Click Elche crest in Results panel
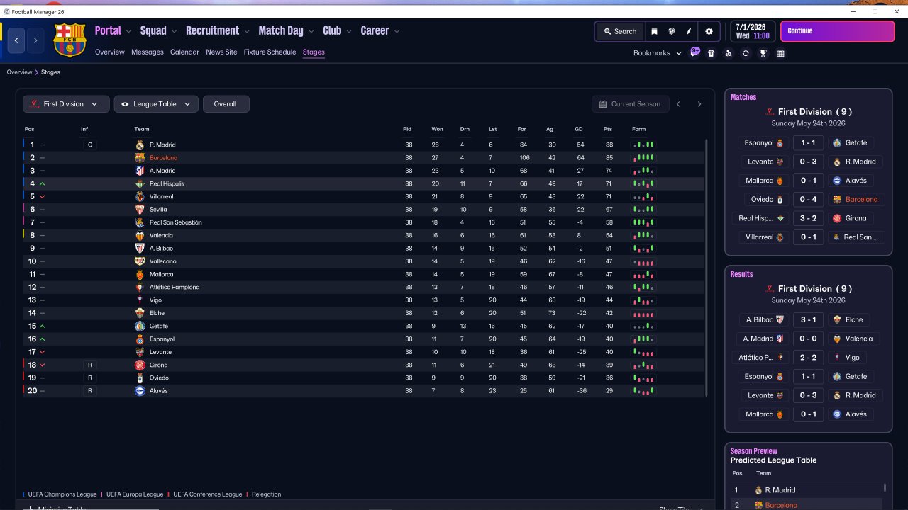908x510 pixels. [x=837, y=319]
